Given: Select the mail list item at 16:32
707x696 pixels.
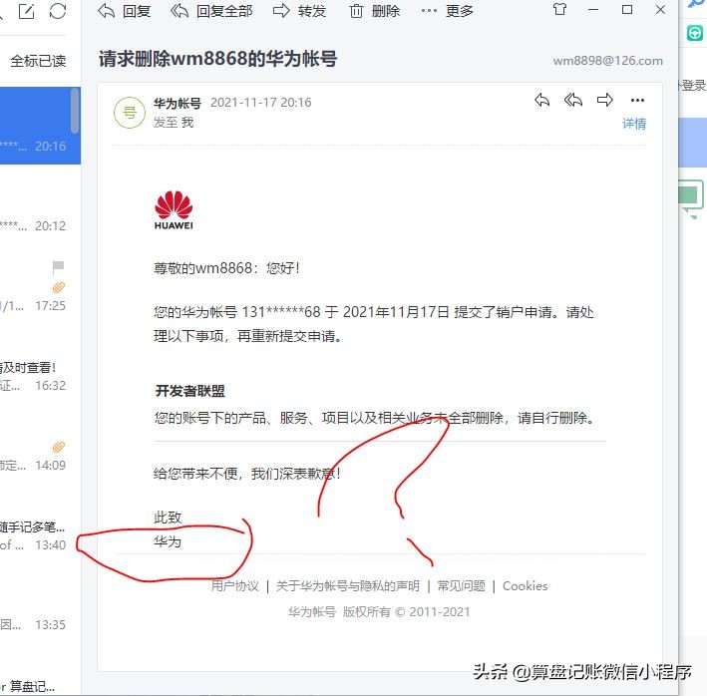Looking at the screenshot, I should (x=40, y=365).
